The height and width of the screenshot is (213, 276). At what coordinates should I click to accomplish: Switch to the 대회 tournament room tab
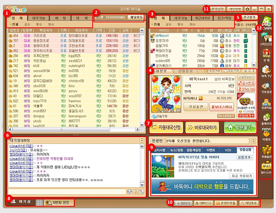(x=82, y=18)
